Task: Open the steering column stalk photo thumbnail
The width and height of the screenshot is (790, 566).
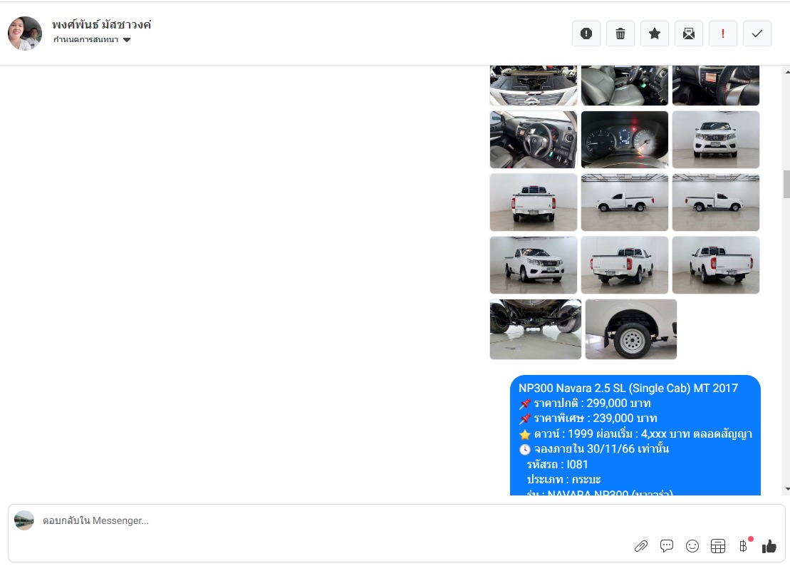Action: [716, 85]
